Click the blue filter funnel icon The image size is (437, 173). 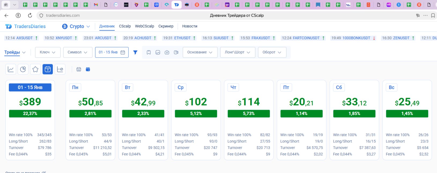(135, 52)
